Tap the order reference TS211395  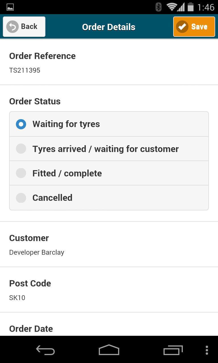click(25, 70)
